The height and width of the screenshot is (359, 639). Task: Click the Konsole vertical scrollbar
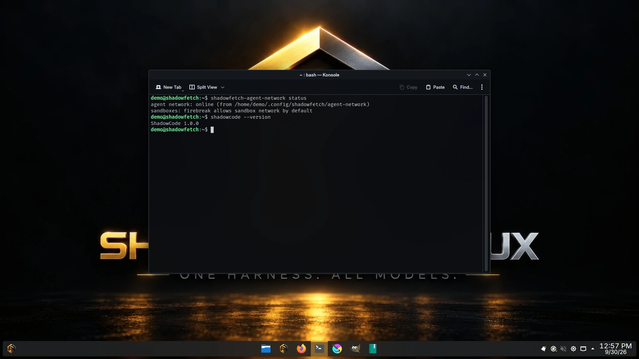click(486, 183)
